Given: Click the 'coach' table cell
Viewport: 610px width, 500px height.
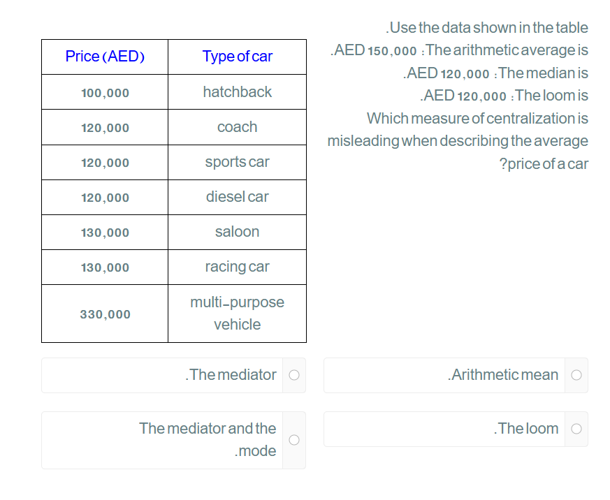Looking at the screenshot, I should (237, 127).
